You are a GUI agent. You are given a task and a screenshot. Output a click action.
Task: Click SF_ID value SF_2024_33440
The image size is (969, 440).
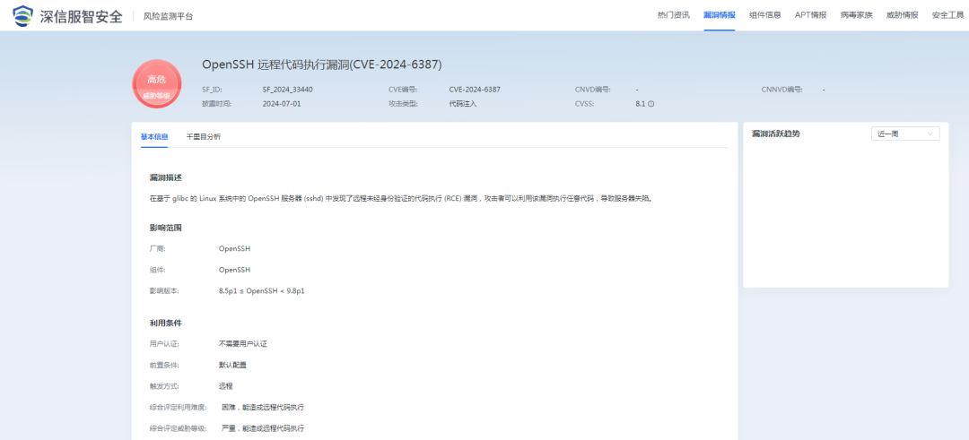click(x=287, y=90)
